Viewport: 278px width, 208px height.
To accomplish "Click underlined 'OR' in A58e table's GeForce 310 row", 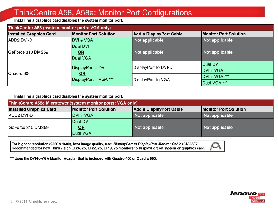I will (81, 128).
